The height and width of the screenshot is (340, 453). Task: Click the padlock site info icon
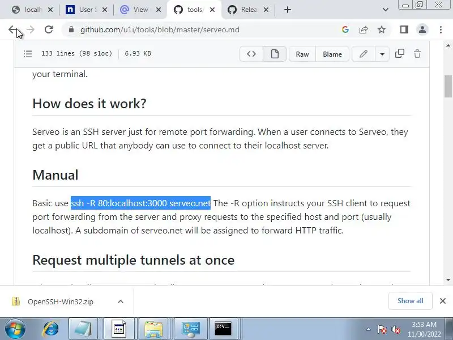point(71,29)
